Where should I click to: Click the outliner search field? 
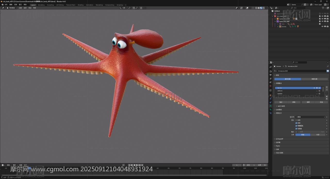(298, 8)
